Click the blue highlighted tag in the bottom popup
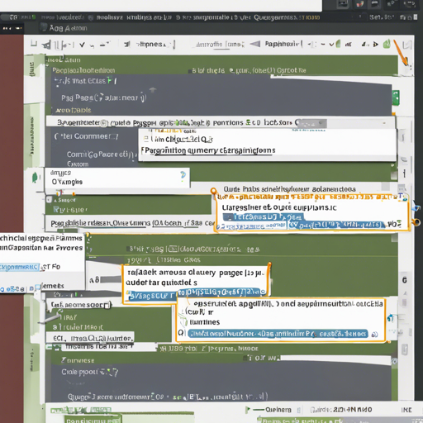Image resolution: width=423 pixels, height=423 pixels. coord(278,334)
